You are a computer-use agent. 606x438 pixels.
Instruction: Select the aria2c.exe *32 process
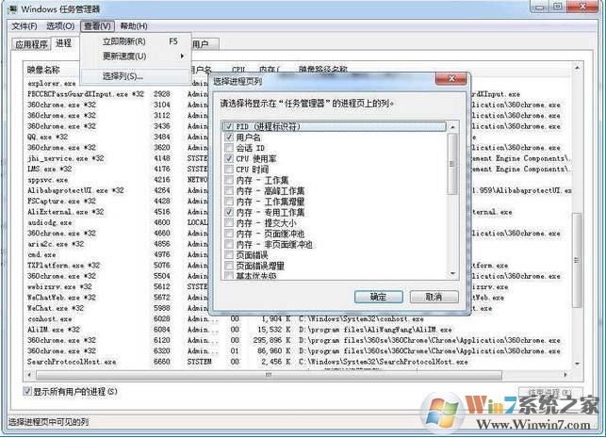pyautogui.click(x=56, y=244)
